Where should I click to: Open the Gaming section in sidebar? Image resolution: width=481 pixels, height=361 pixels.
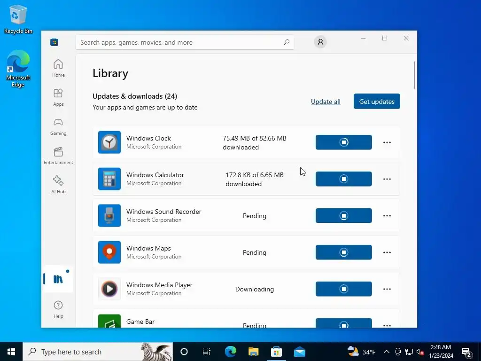pos(58,126)
